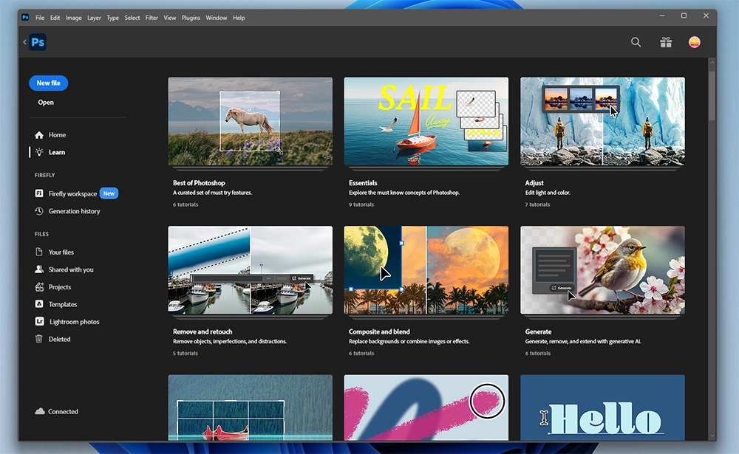Click the Generate title
This screenshot has height=454, width=739.
(x=538, y=331)
